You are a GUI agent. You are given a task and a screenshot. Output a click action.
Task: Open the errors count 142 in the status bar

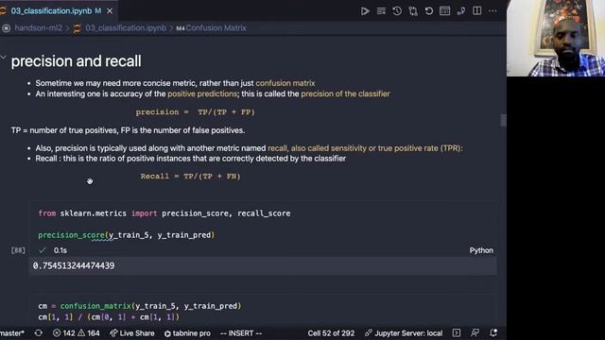(x=63, y=333)
